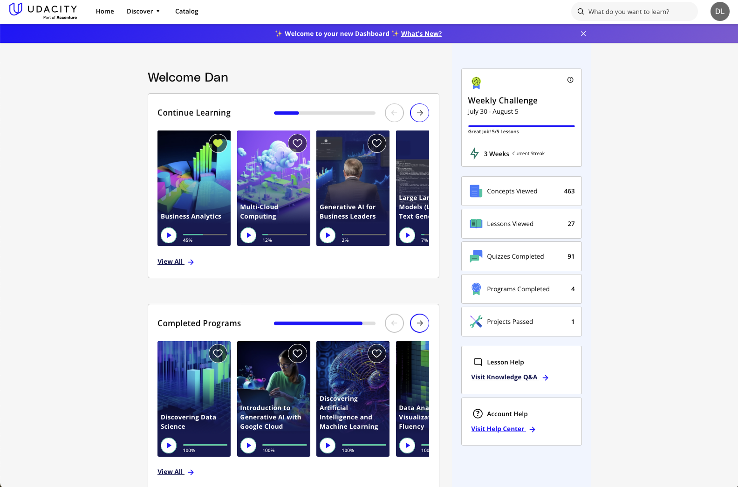The height and width of the screenshot is (487, 738).
Task: Unfavorite the Business Analytics course
Action: coord(218,143)
